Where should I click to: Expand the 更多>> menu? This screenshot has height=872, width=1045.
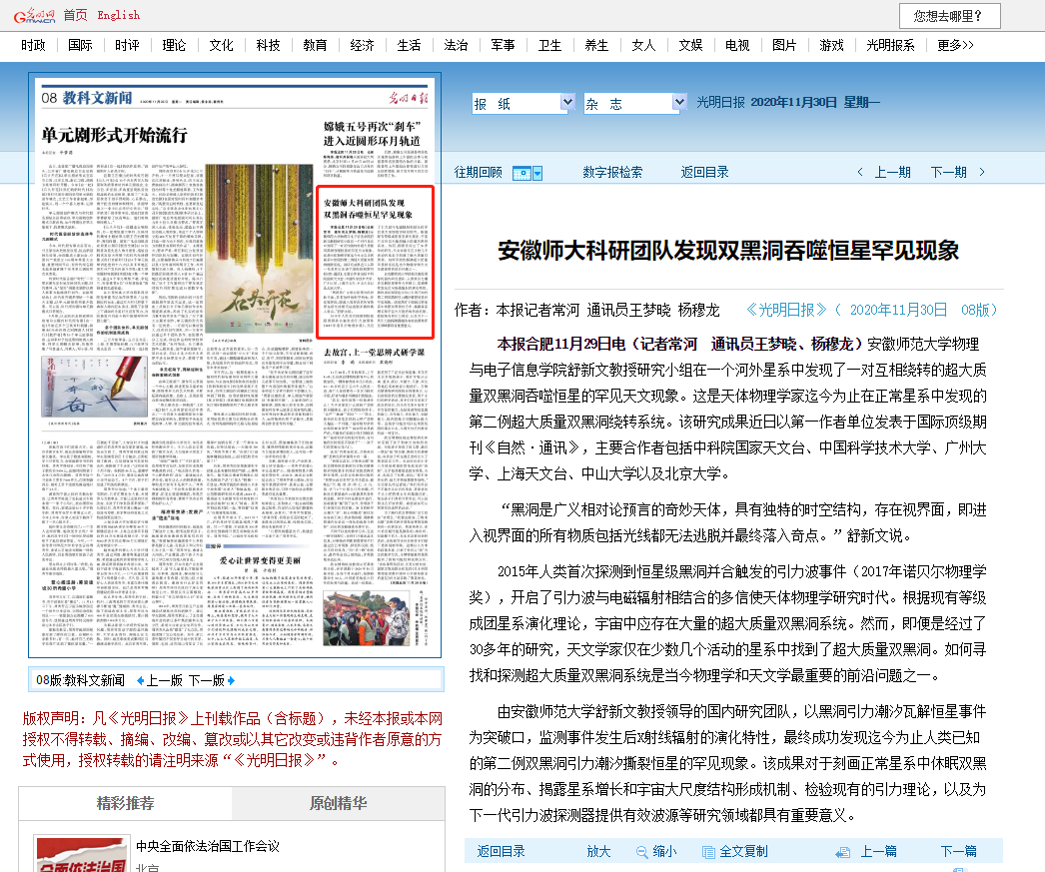tap(955, 45)
